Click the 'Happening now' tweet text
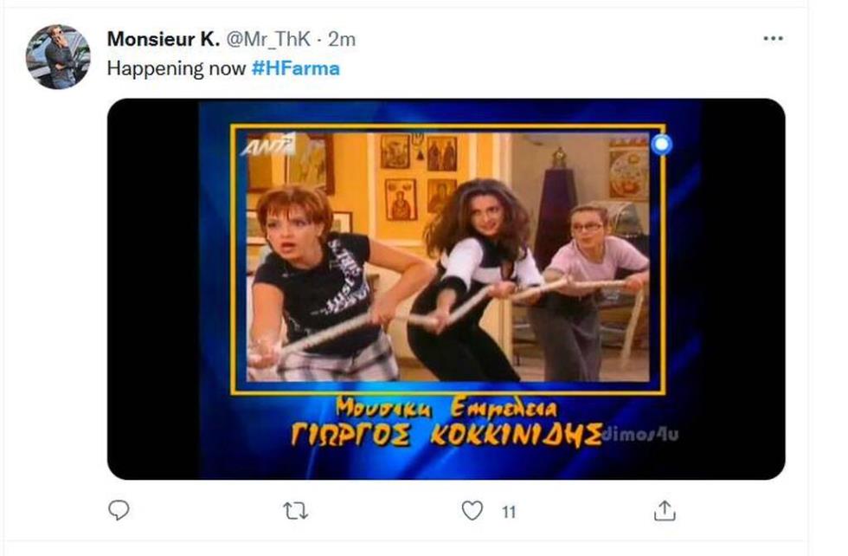The image size is (848, 556). [x=177, y=68]
